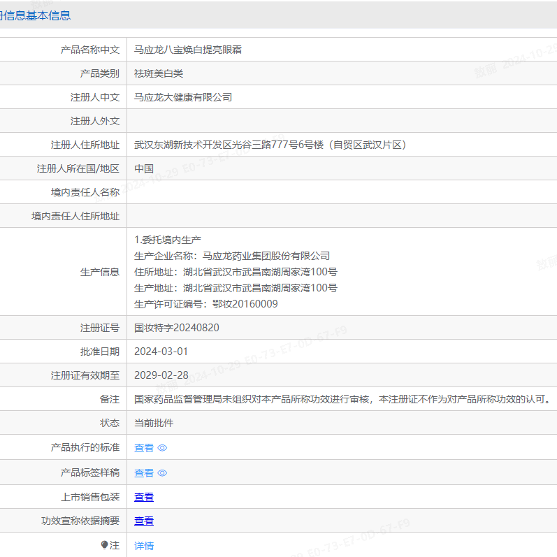557x557 pixels.
Task: Click the 注册证有效期至 field label
Action: point(85,375)
